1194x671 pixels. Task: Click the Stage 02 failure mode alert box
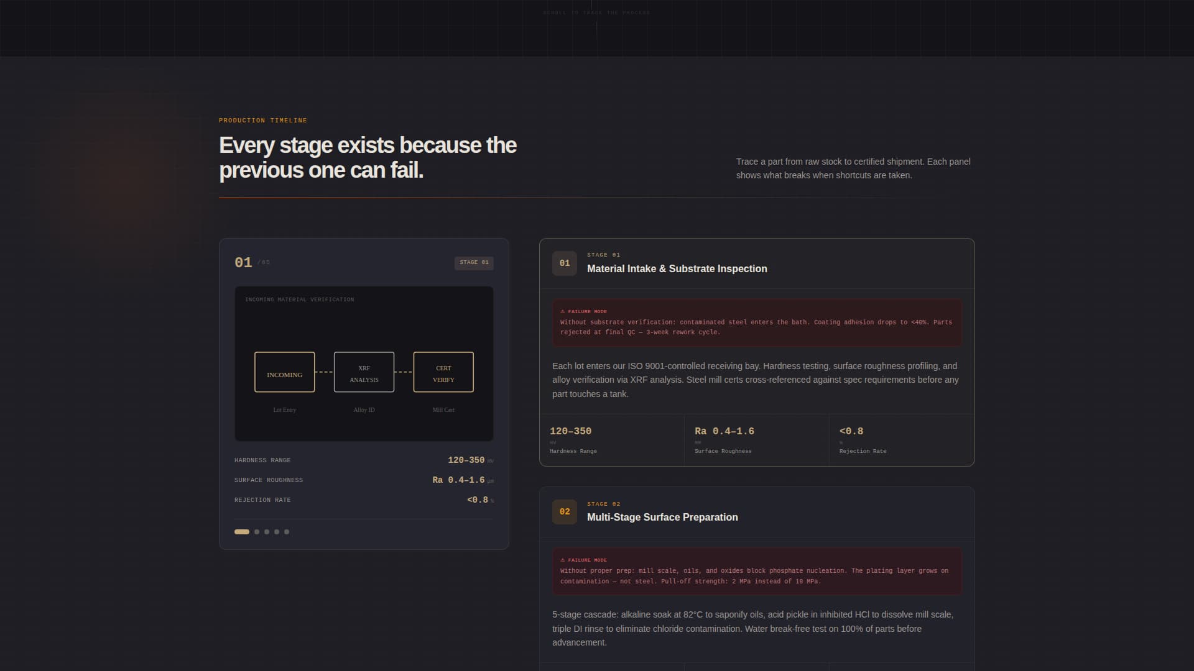coord(756,572)
